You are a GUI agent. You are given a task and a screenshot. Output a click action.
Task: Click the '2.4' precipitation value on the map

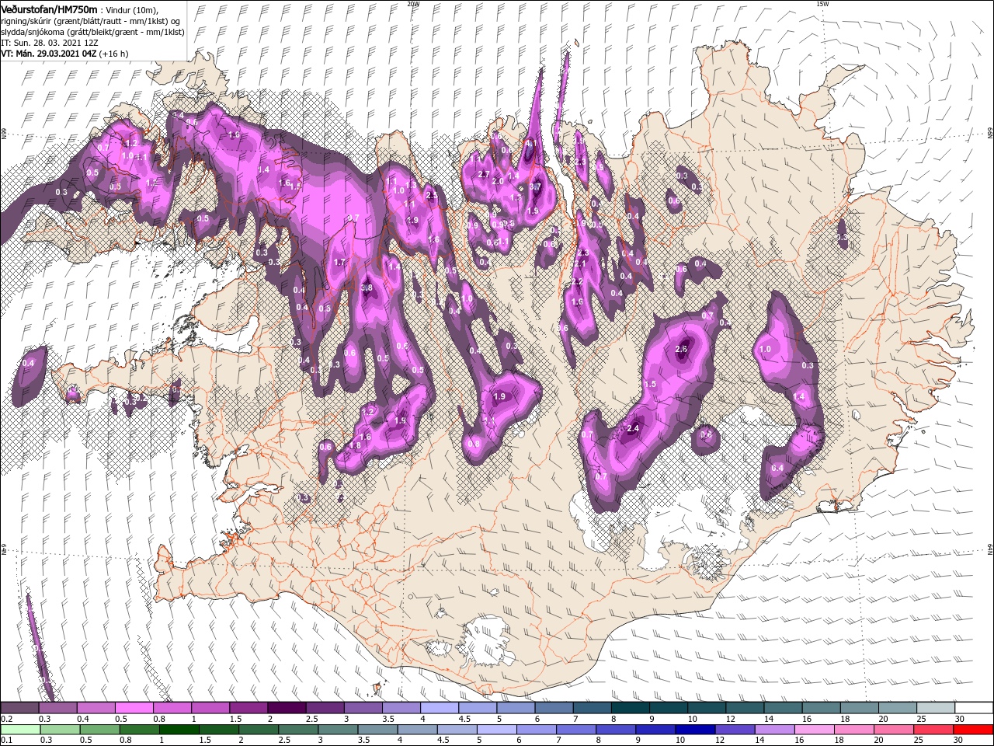click(x=632, y=428)
